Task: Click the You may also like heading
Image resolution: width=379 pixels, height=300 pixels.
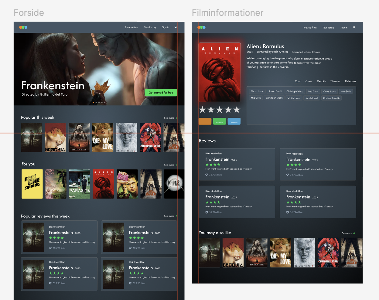Action: pyautogui.click(x=215, y=233)
